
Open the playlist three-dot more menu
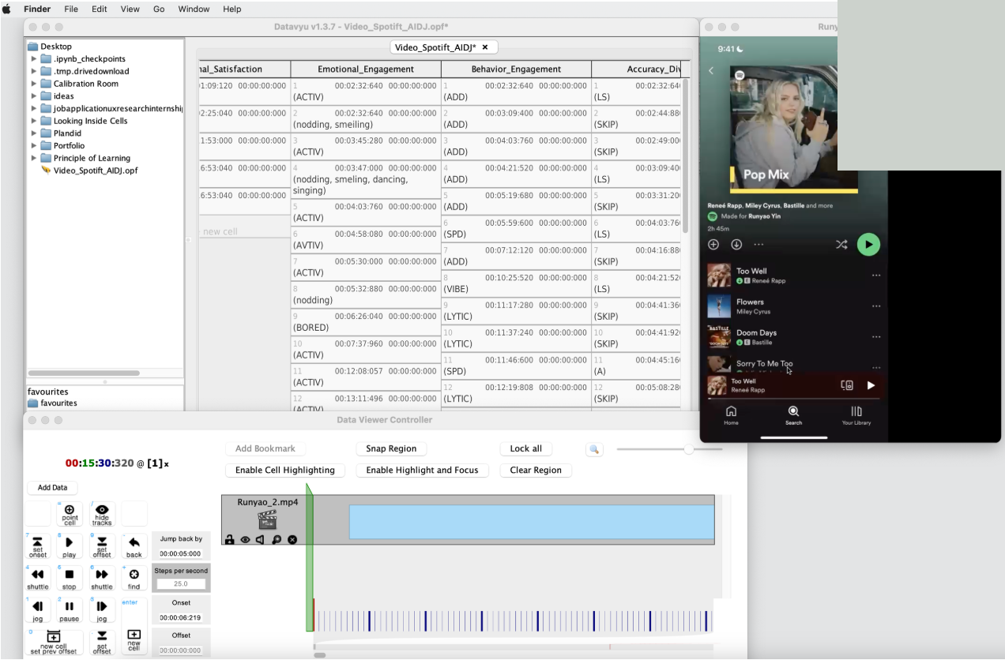pyautogui.click(x=758, y=245)
